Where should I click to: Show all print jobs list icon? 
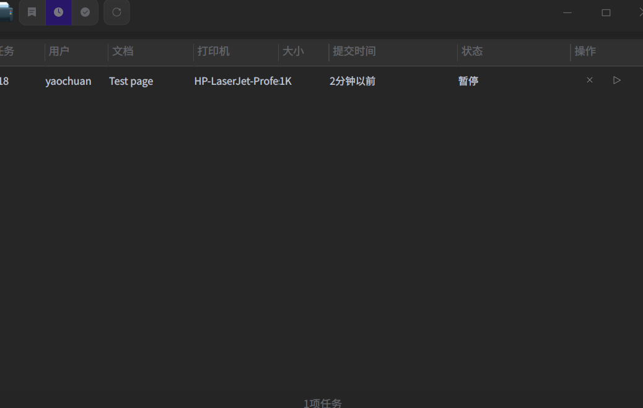pos(32,12)
